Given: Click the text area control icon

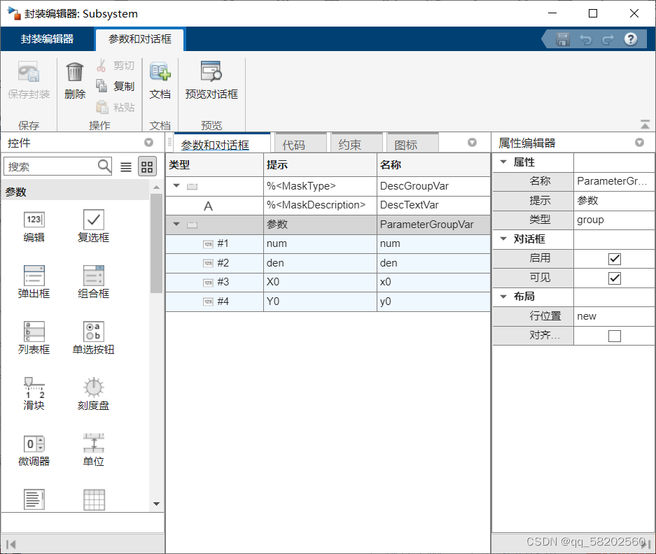Looking at the screenshot, I should point(34,499).
